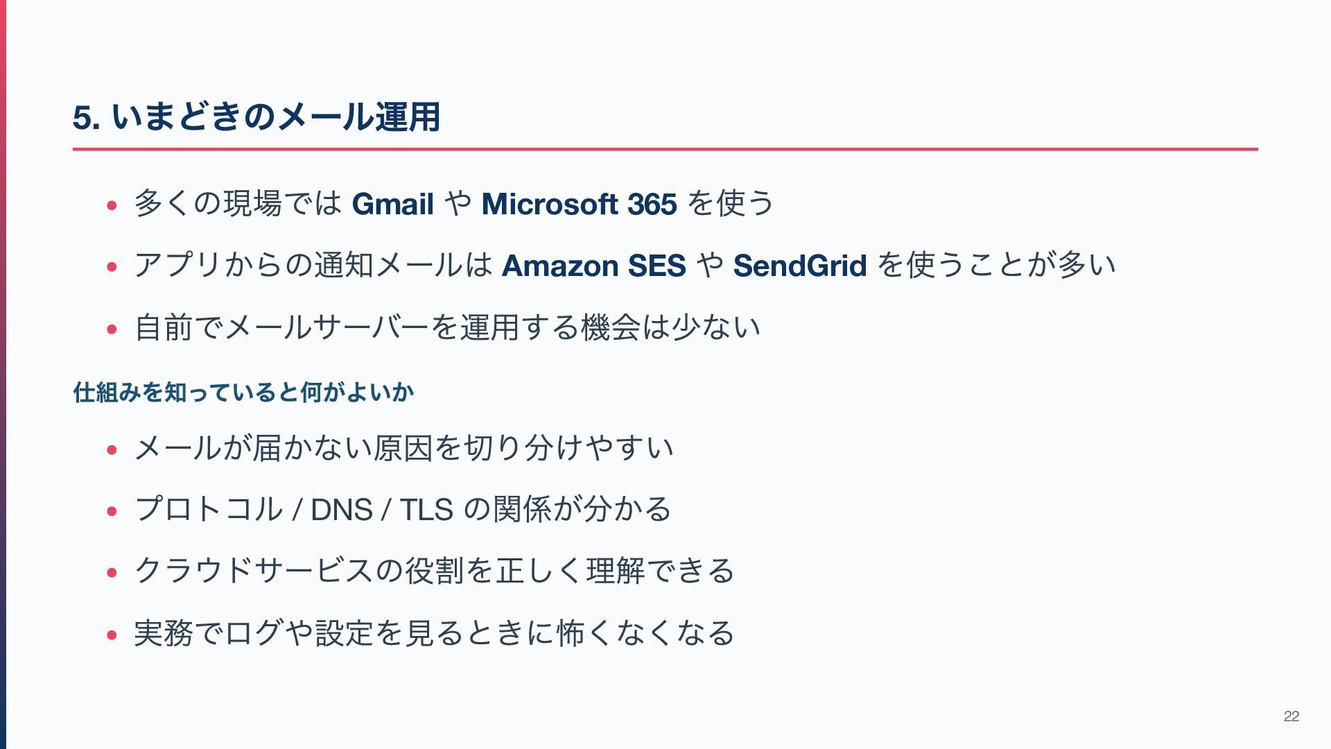Image resolution: width=1331 pixels, height=749 pixels.
Task: Click the page number 22
Action: [x=1291, y=716]
